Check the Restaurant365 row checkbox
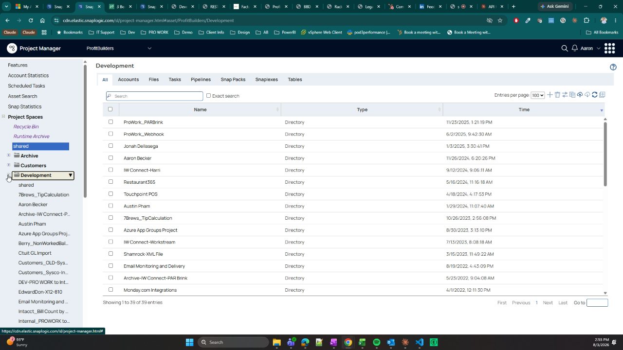Image resolution: width=623 pixels, height=350 pixels. click(x=110, y=182)
